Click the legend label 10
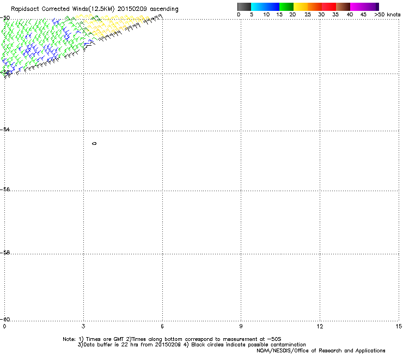 point(266,14)
